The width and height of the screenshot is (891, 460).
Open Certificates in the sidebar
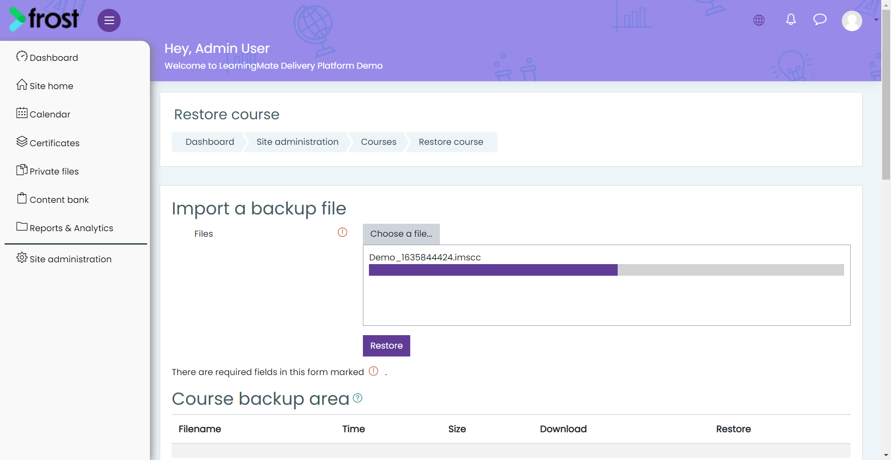click(48, 143)
